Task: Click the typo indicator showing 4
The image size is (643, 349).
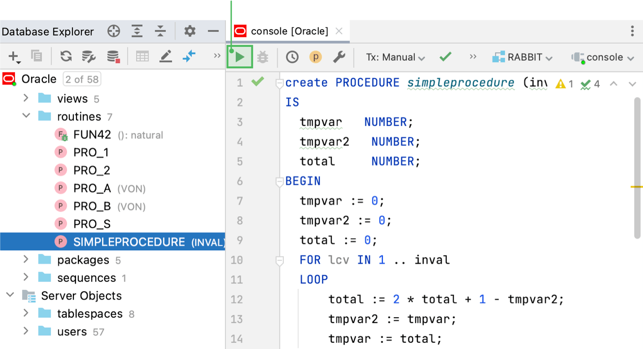Action: pos(590,84)
